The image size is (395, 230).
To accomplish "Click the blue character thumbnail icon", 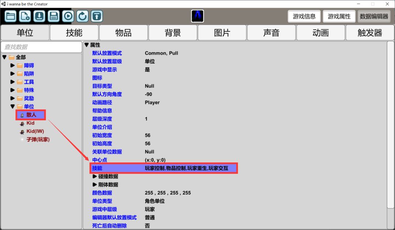I will pyautogui.click(x=197, y=16).
